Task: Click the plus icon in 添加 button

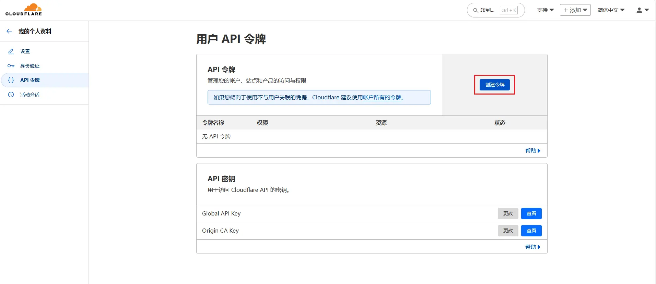Action: (566, 10)
